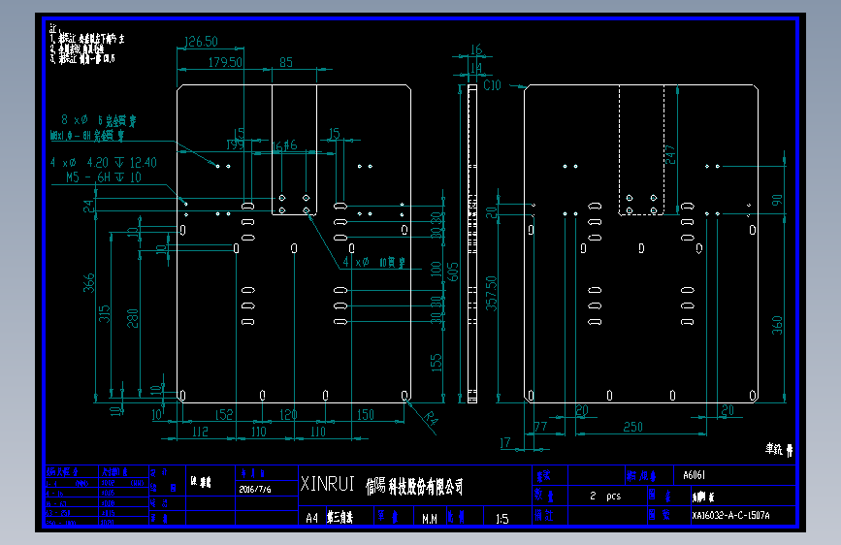This screenshot has height=545, width=841.
Task: Select the 315 dimension label
Action: point(104,313)
